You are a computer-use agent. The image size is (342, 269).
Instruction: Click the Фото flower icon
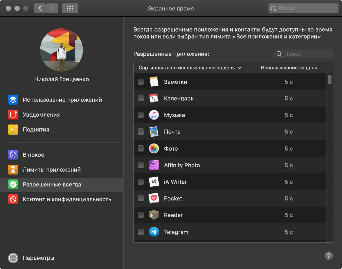pyautogui.click(x=154, y=148)
